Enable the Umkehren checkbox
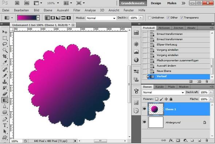 point(149,17)
